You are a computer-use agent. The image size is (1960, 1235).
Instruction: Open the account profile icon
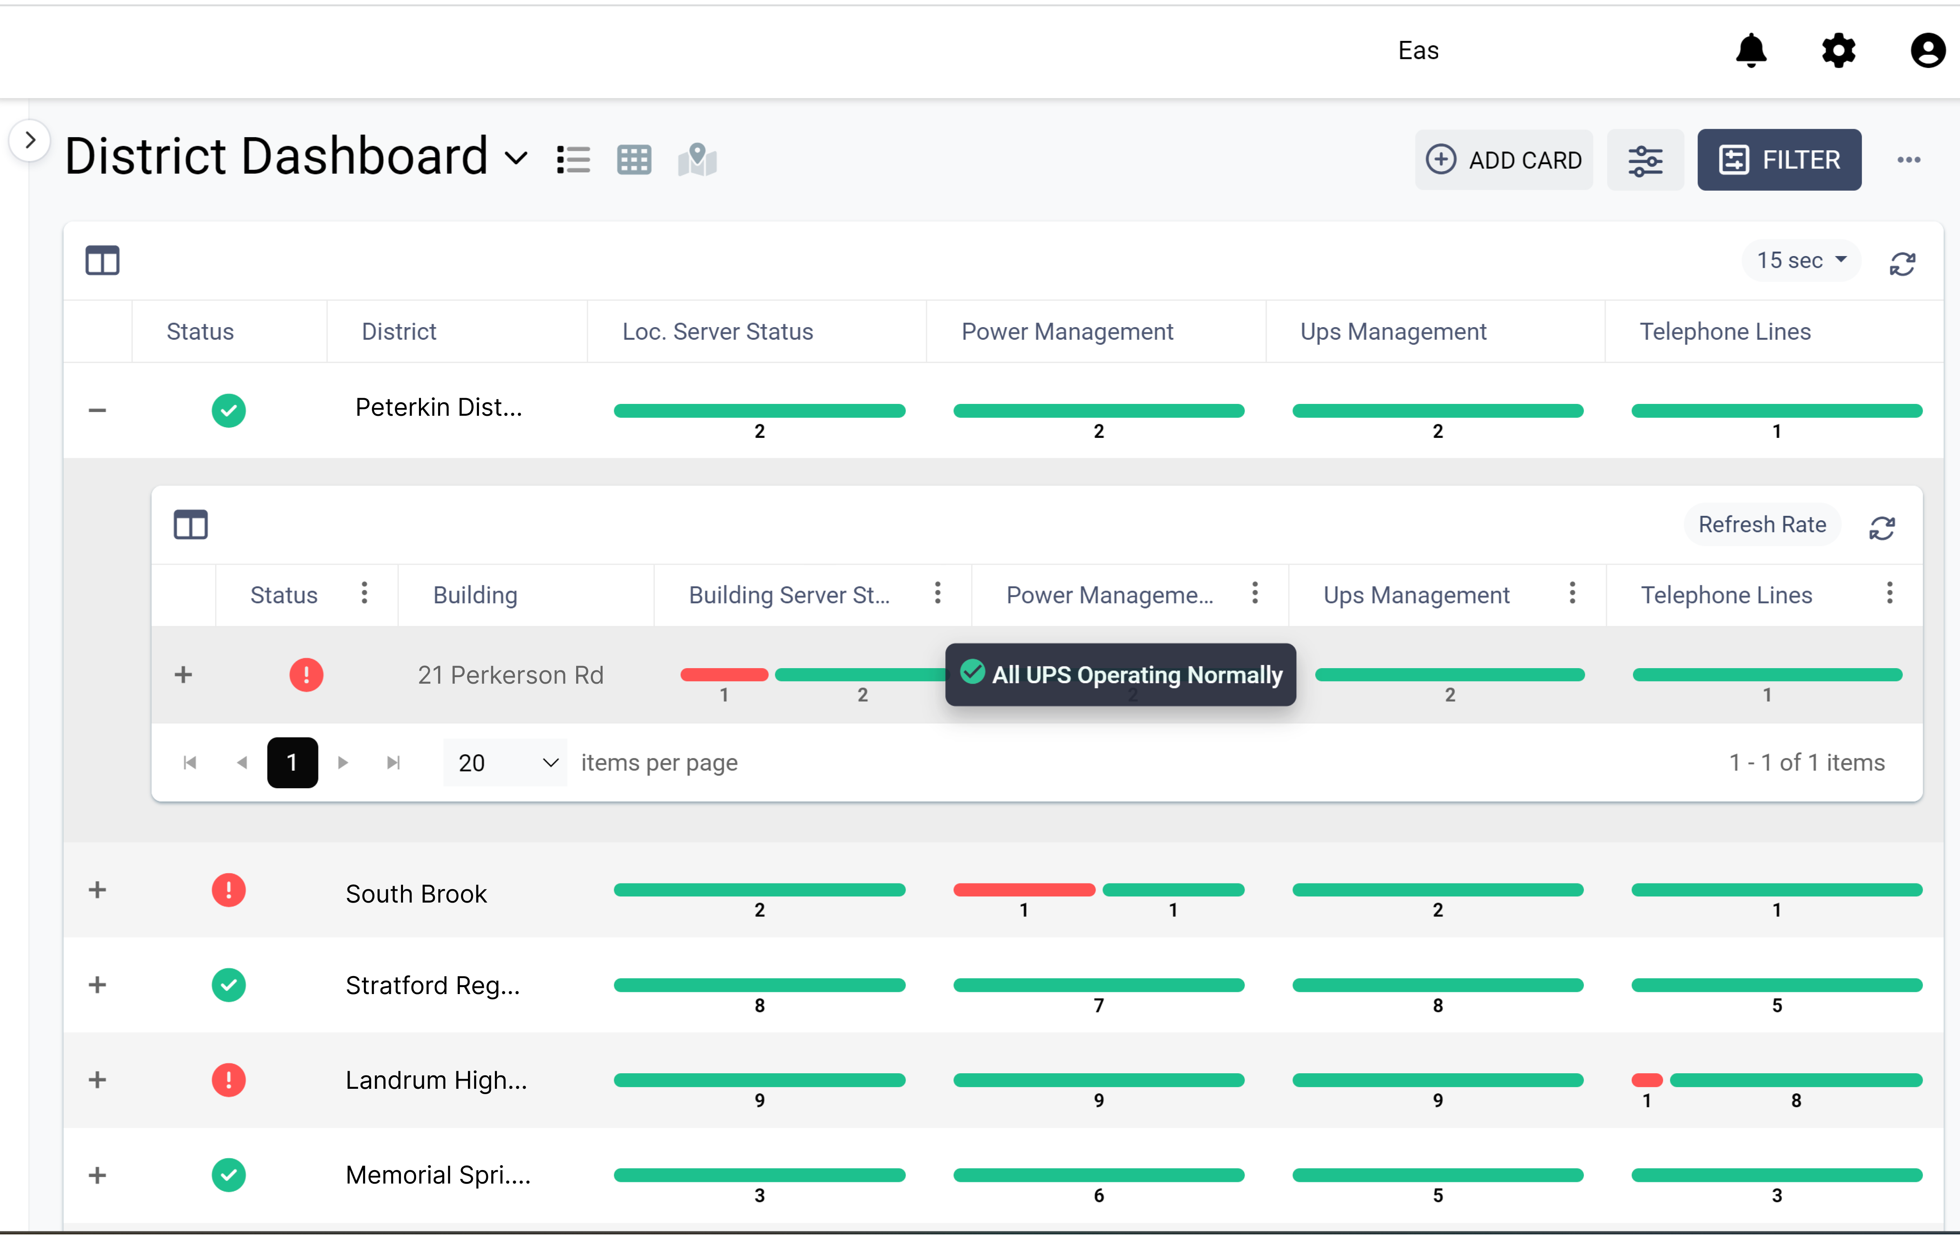point(1927,51)
